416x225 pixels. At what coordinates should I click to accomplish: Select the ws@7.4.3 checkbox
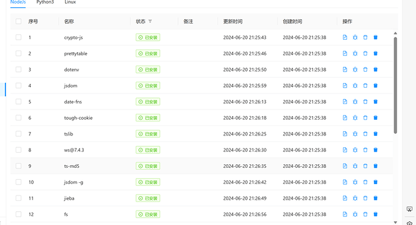pyautogui.click(x=18, y=150)
